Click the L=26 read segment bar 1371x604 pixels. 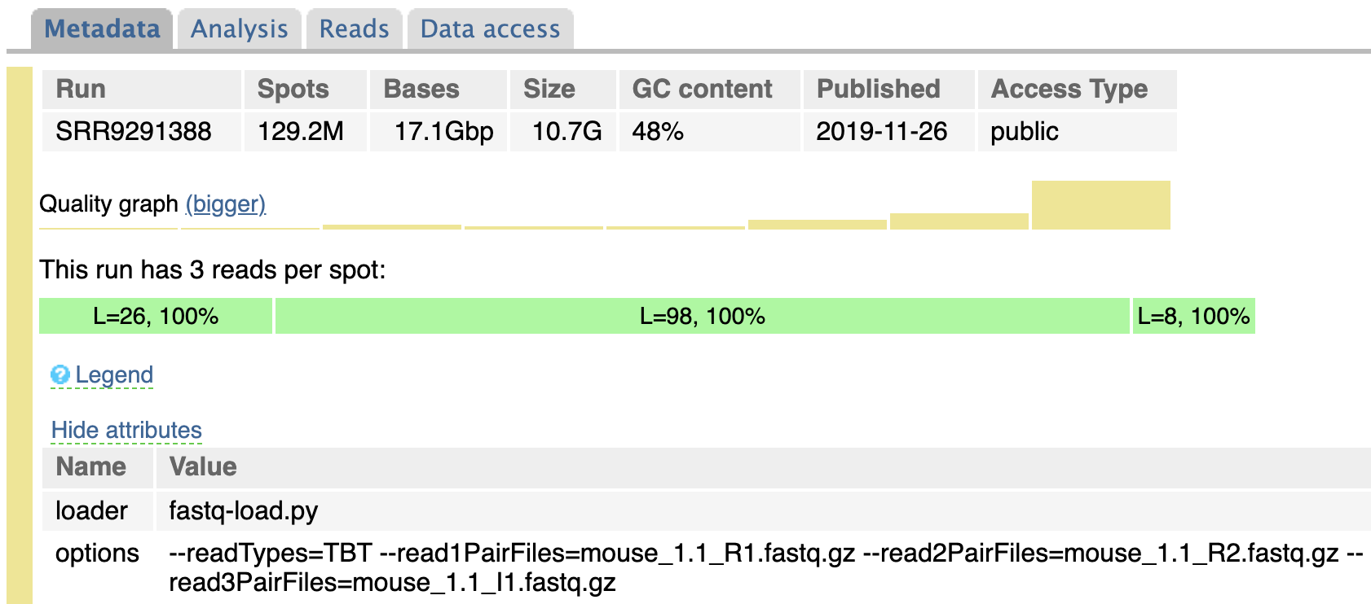pos(156,316)
